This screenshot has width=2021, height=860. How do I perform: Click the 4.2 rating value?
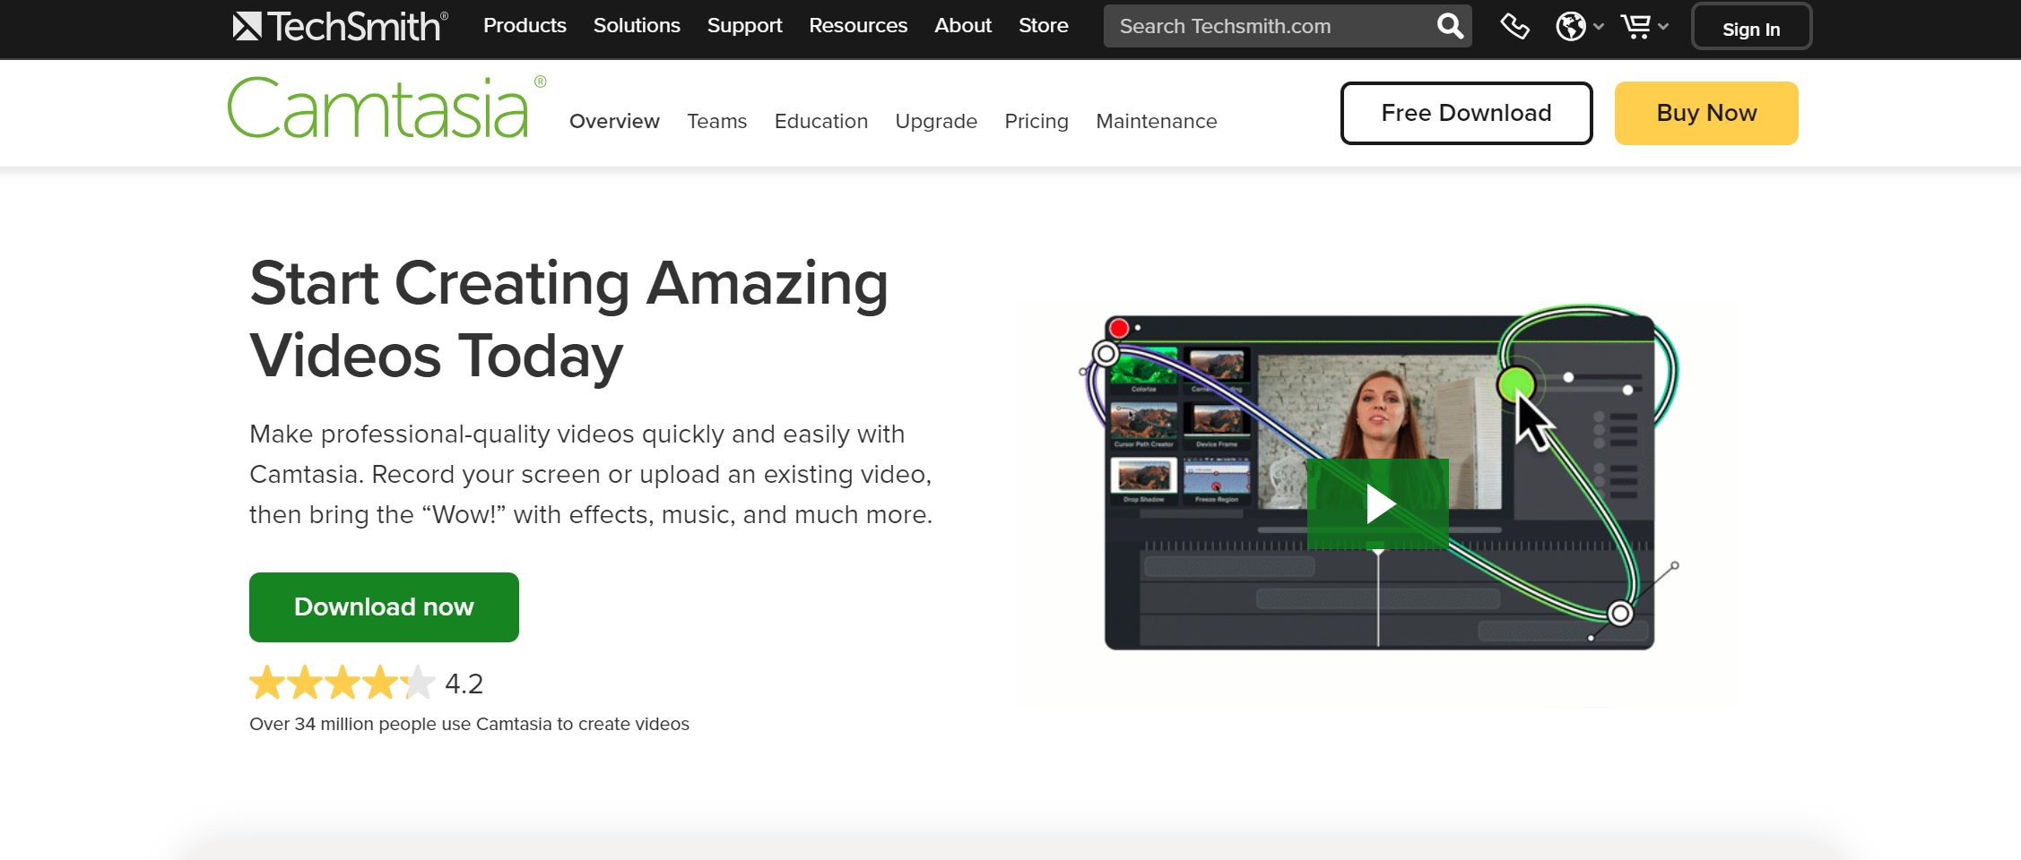click(464, 684)
